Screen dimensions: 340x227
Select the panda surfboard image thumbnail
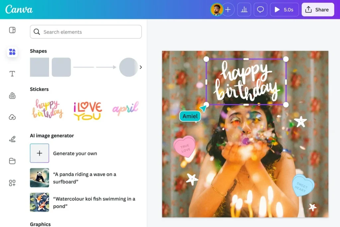(x=40, y=178)
